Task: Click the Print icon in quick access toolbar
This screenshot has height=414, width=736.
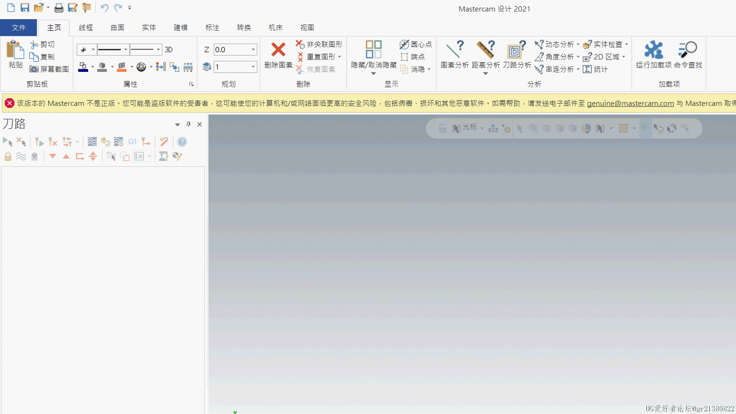Action: 58,8
